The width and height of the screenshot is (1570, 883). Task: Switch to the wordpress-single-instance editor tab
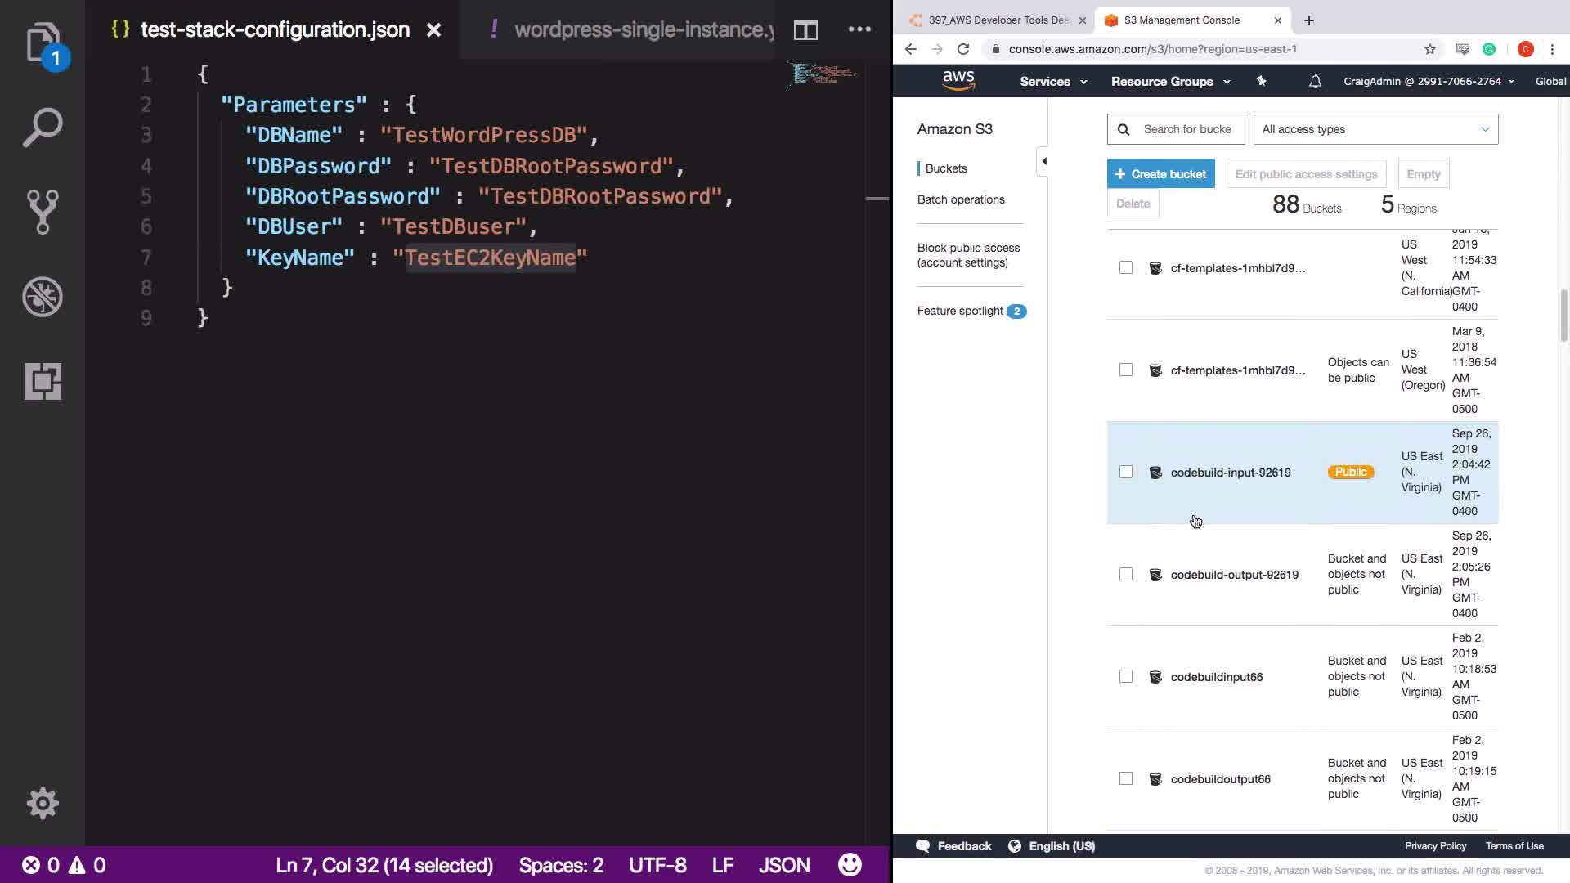638,30
